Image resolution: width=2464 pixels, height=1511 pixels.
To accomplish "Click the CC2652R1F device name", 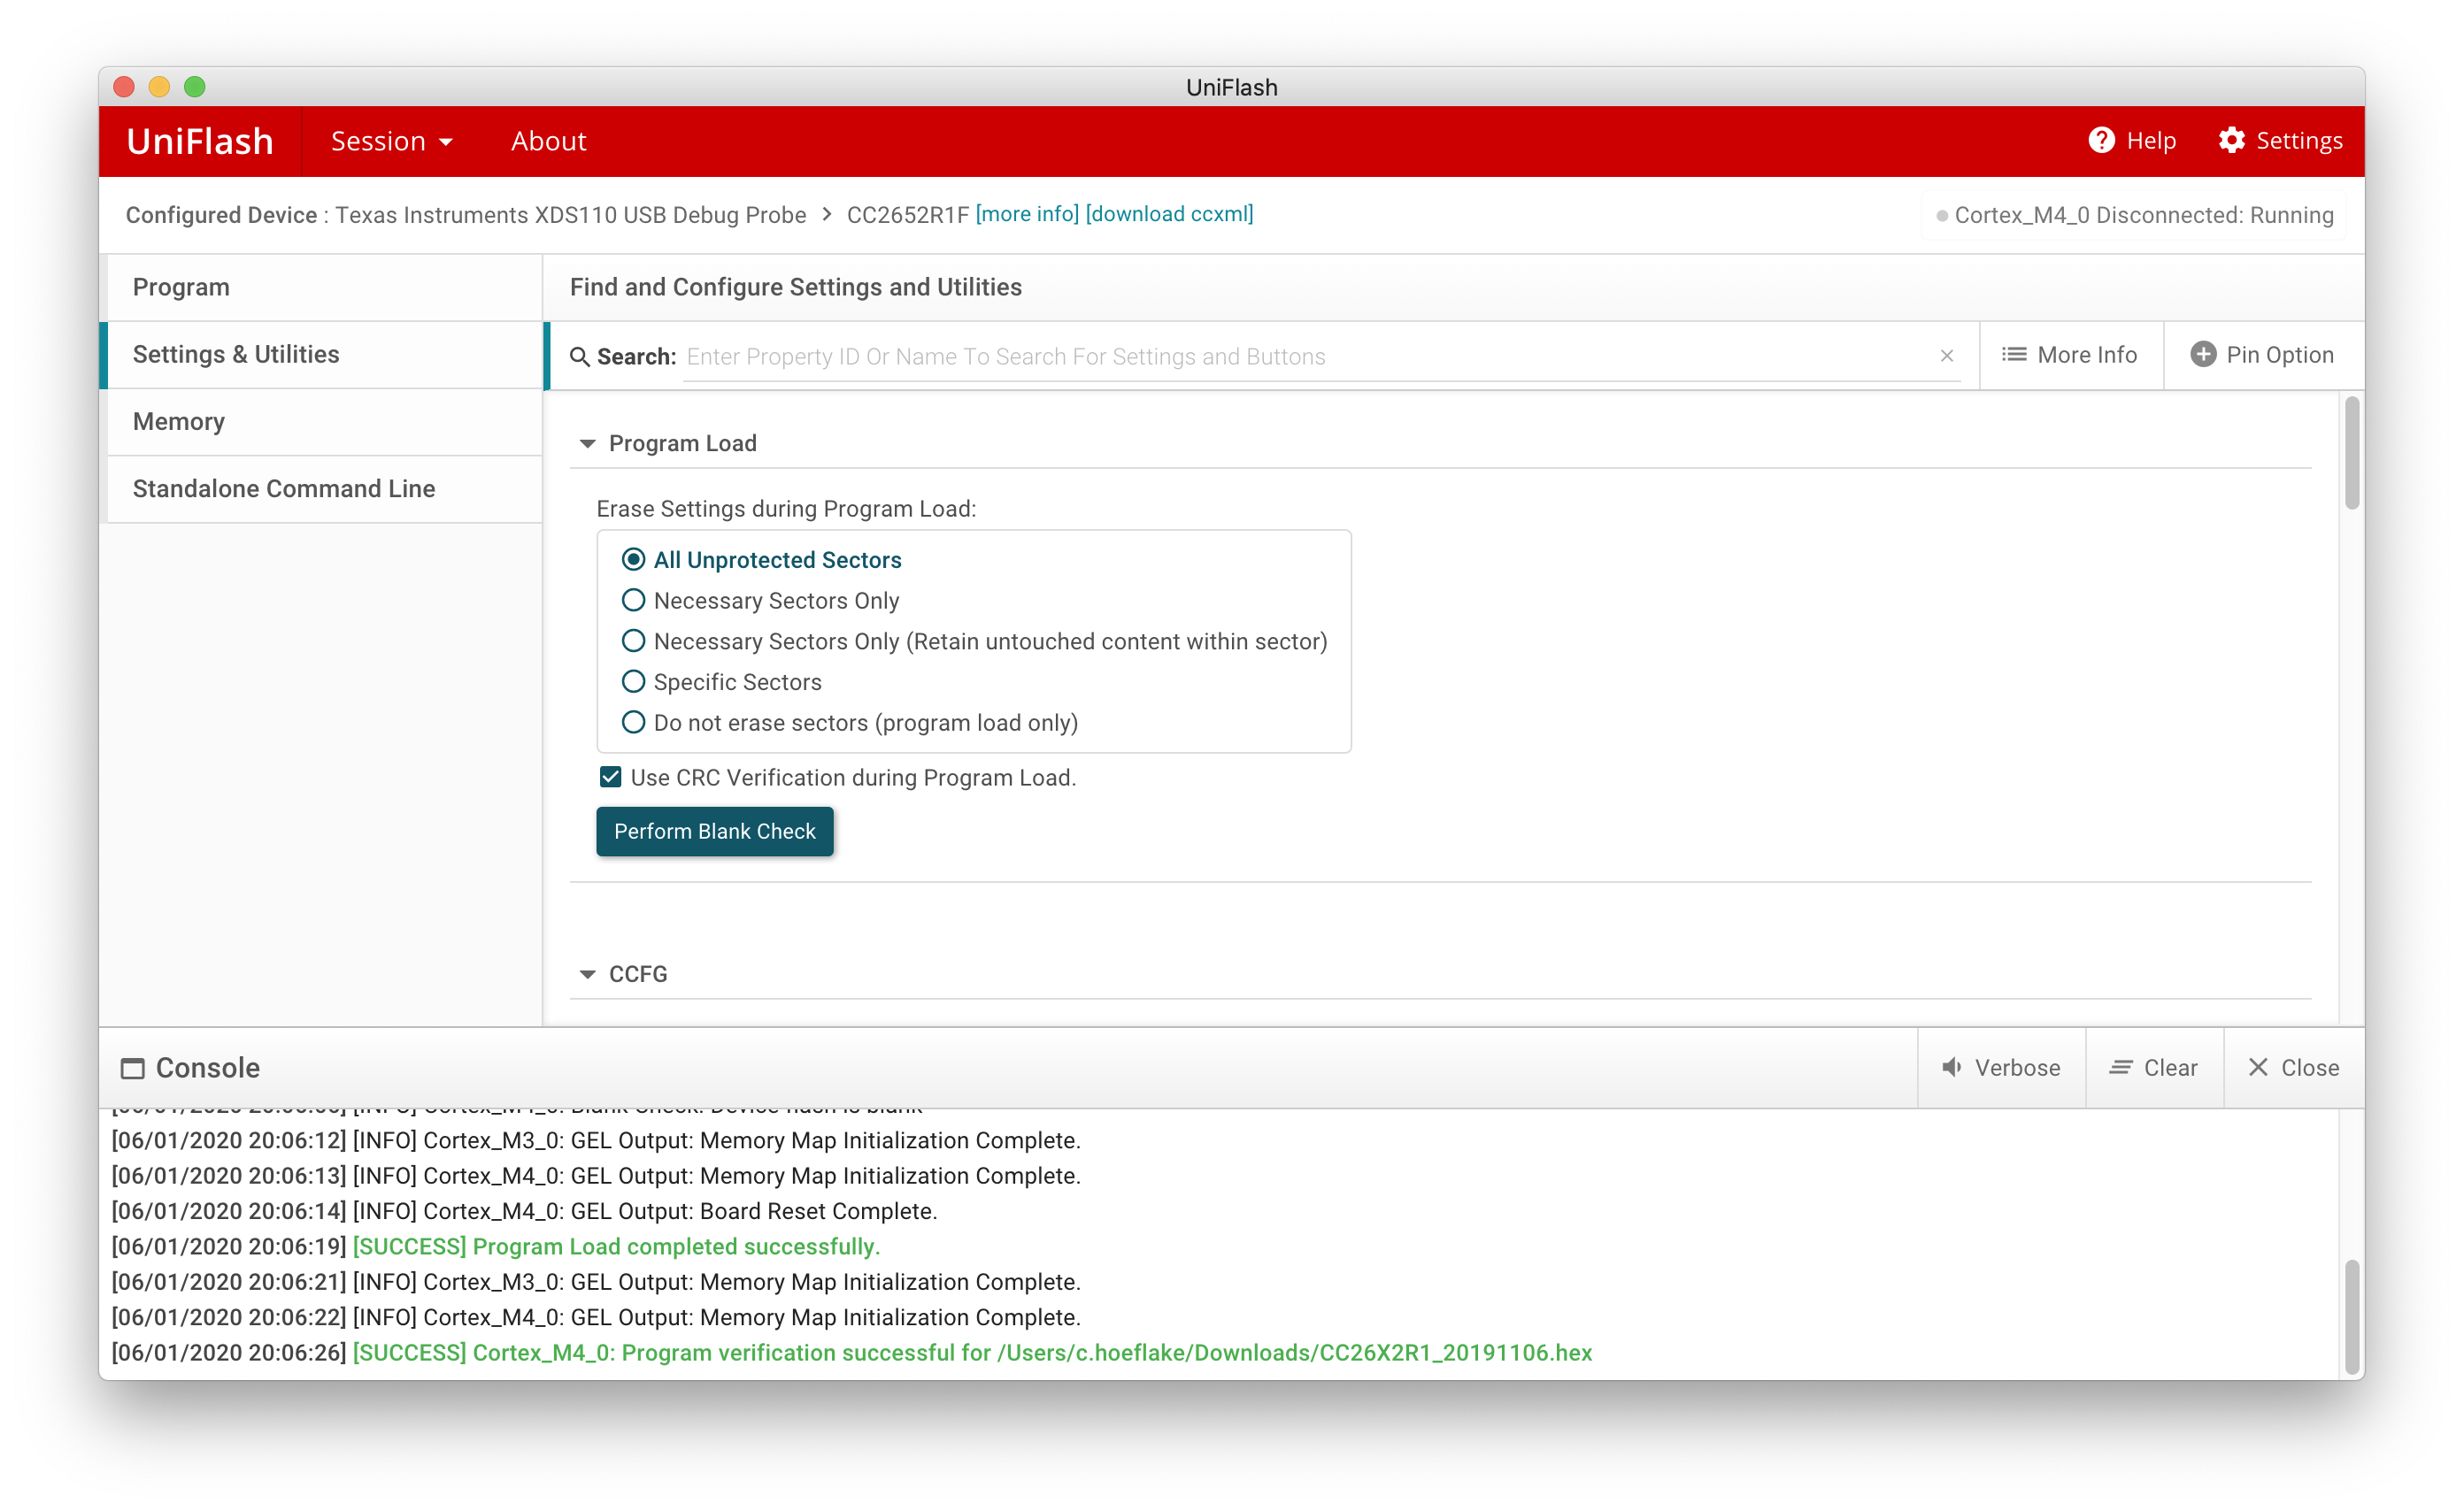I will tap(908, 215).
